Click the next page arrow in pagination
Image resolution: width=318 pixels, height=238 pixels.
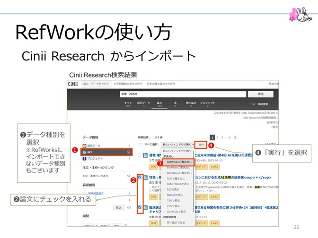pyautogui.click(x=236, y=137)
